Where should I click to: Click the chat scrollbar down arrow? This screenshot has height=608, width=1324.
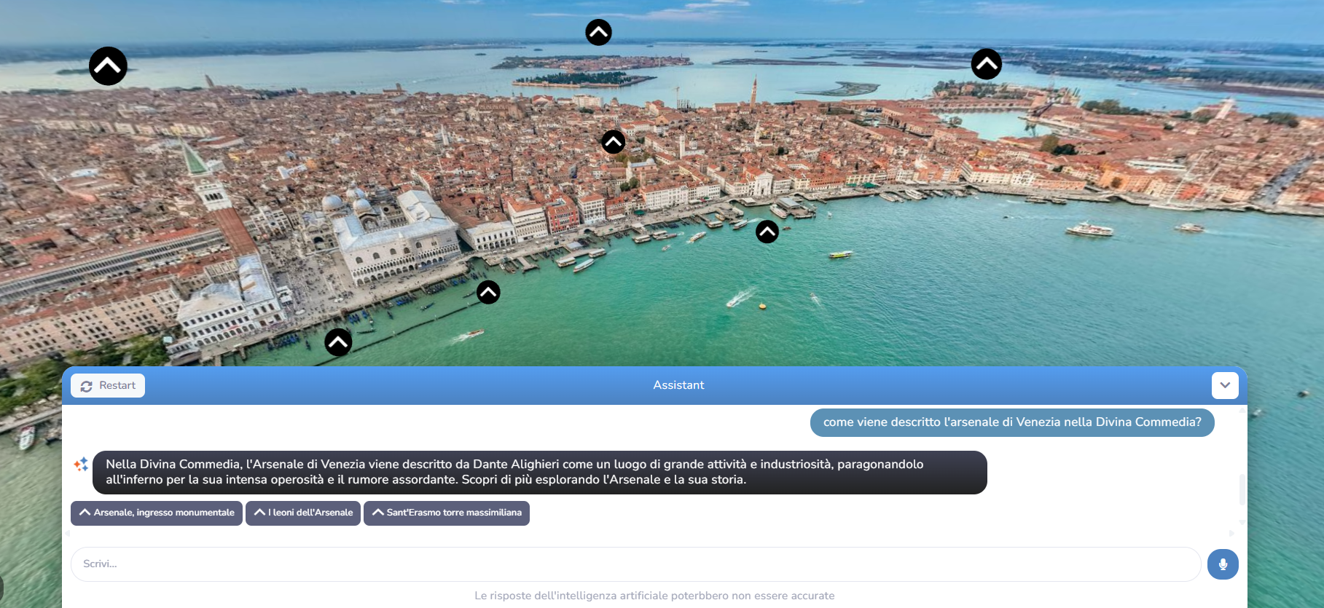pyautogui.click(x=1242, y=523)
